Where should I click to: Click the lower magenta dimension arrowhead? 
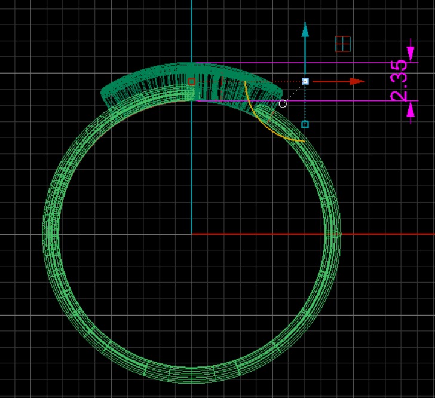(411, 111)
